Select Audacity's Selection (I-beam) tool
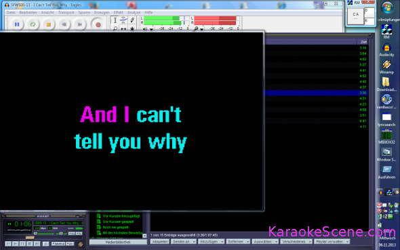This screenshot has height=250, width=400. click(x=115, y=20)
